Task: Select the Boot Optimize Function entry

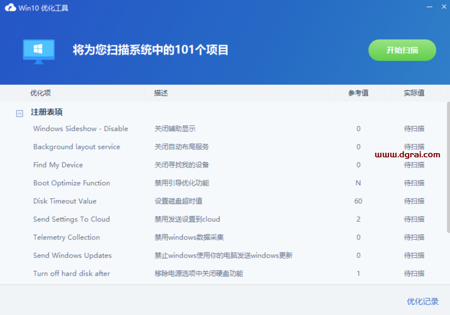Action: 71,183
